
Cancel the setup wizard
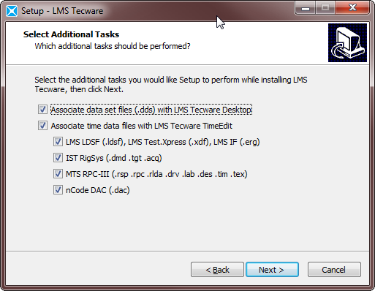[334, 270]
